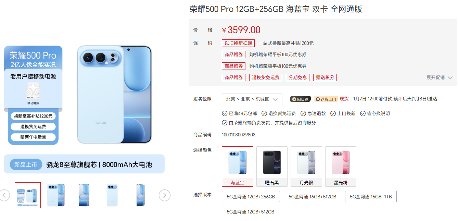The height and width of the screenshot is (221, 458).
Task: Choose the 5G全网通 12GB+512GB version
Action: (251, 212)
